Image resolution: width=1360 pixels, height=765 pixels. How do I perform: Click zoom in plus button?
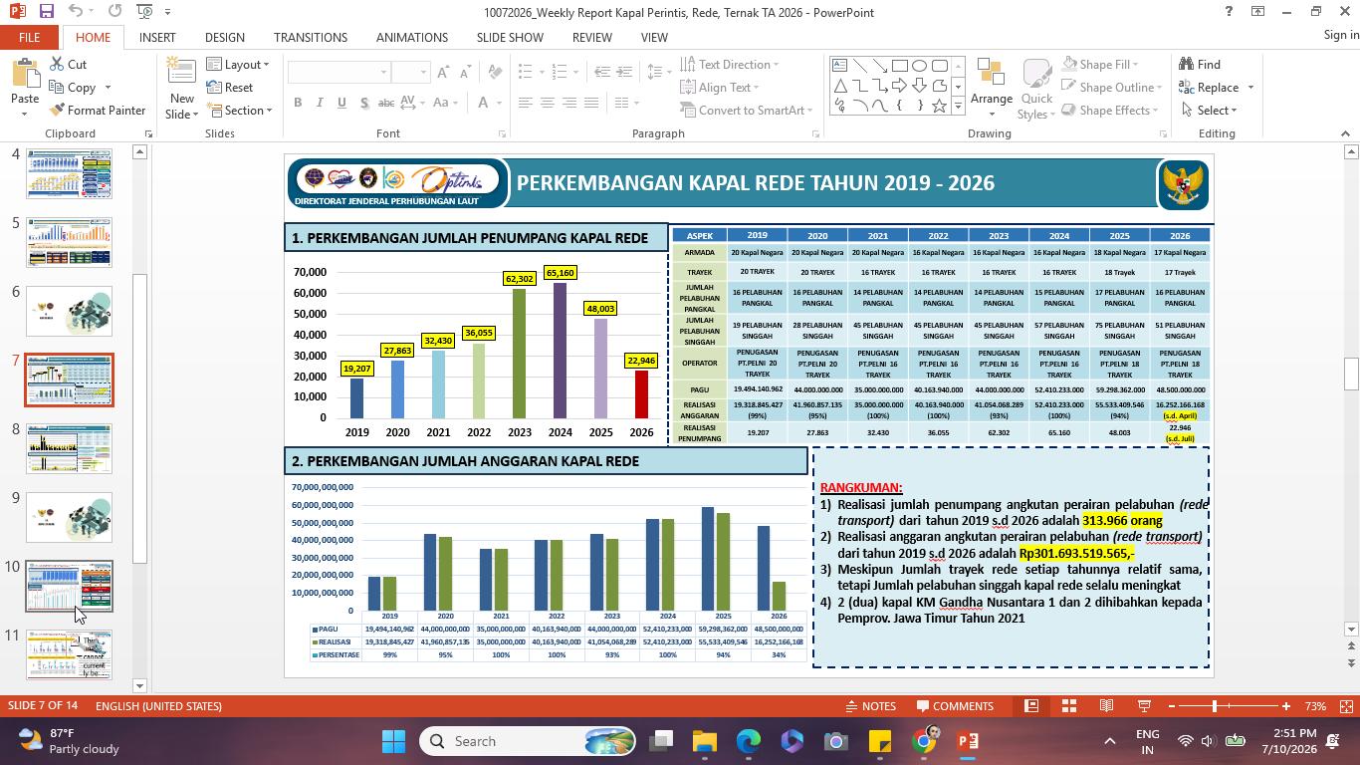pyautogui.click(x=1286, y=706)
